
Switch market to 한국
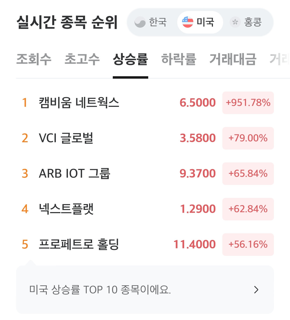point(151,22)
